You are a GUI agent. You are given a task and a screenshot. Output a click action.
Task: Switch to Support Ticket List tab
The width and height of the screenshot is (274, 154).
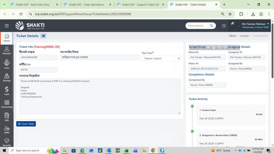[x=140, y=5]
